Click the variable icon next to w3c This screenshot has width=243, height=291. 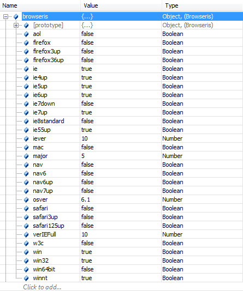click(x=26, y=244)
